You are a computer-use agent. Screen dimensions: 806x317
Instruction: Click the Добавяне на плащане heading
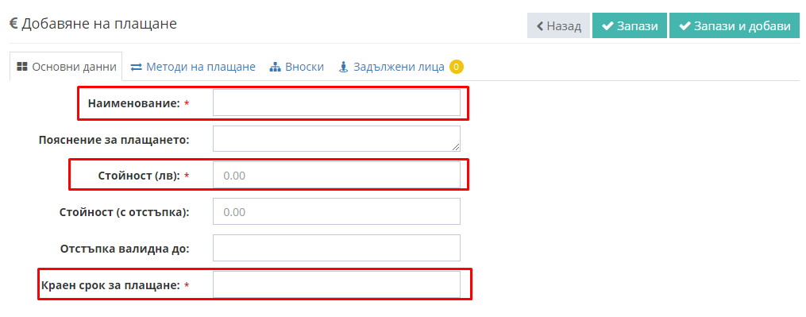pyautogui.click(x=98, y=24)
